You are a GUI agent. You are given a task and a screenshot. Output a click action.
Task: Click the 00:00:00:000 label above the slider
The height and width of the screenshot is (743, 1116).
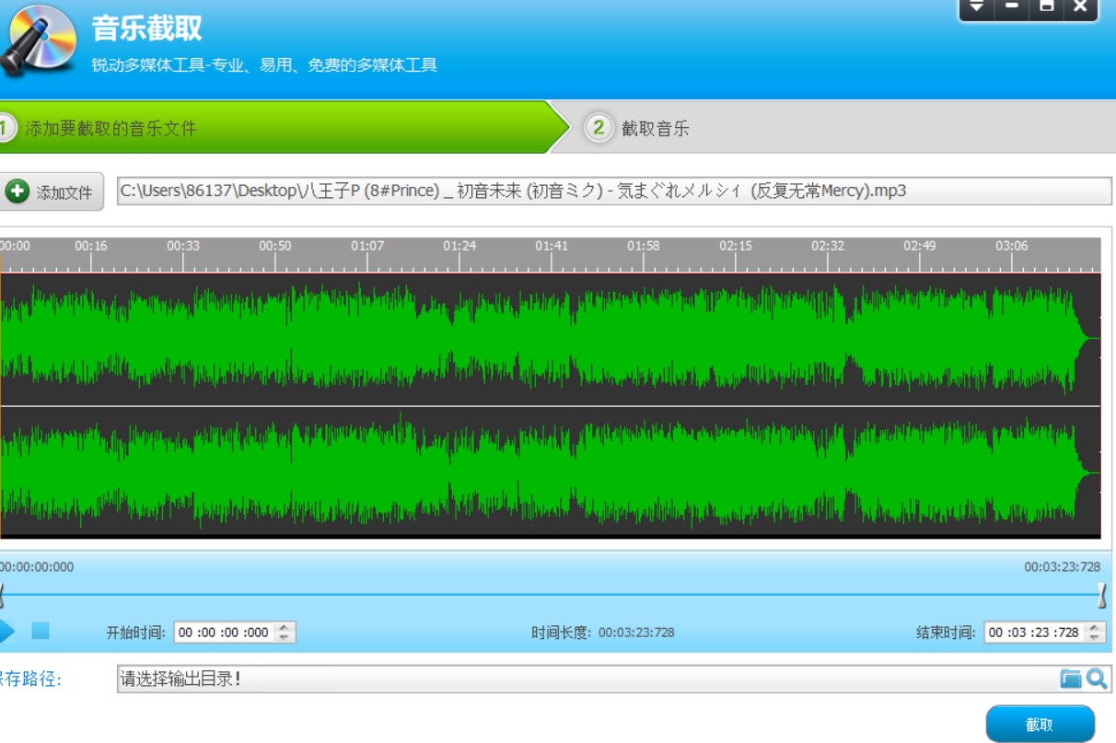point(37,567)
